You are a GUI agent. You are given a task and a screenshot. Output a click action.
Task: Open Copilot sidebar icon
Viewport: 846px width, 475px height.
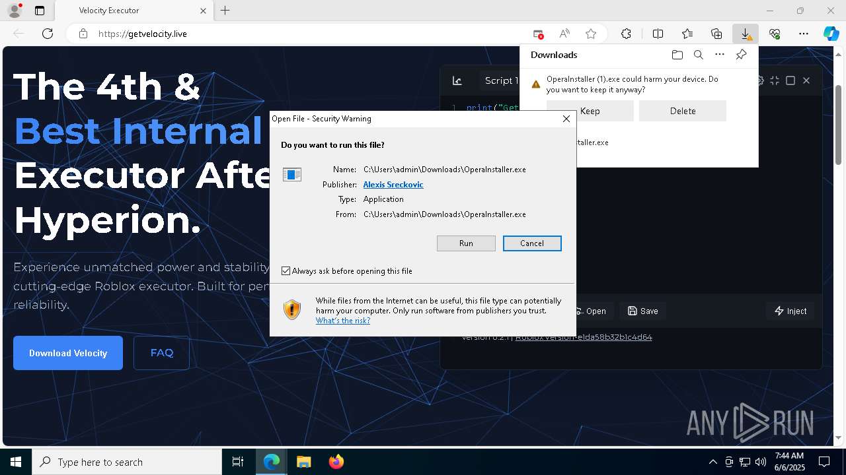831,34
